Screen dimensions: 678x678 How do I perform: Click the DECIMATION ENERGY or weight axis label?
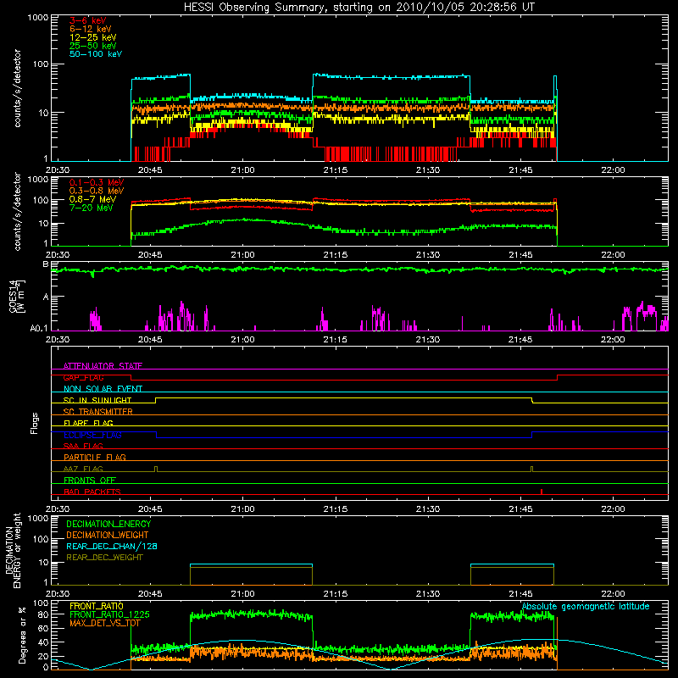tap(14, 550)
